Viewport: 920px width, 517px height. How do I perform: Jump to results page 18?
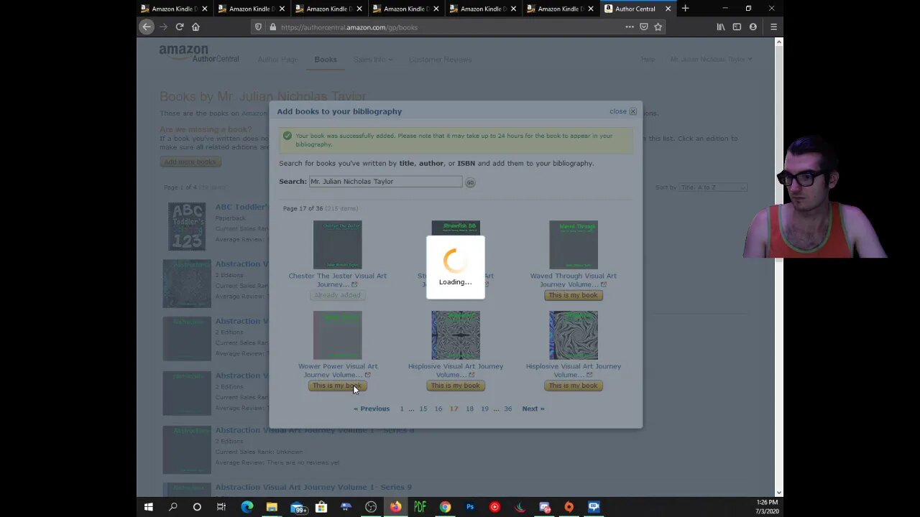pos(469,409)
